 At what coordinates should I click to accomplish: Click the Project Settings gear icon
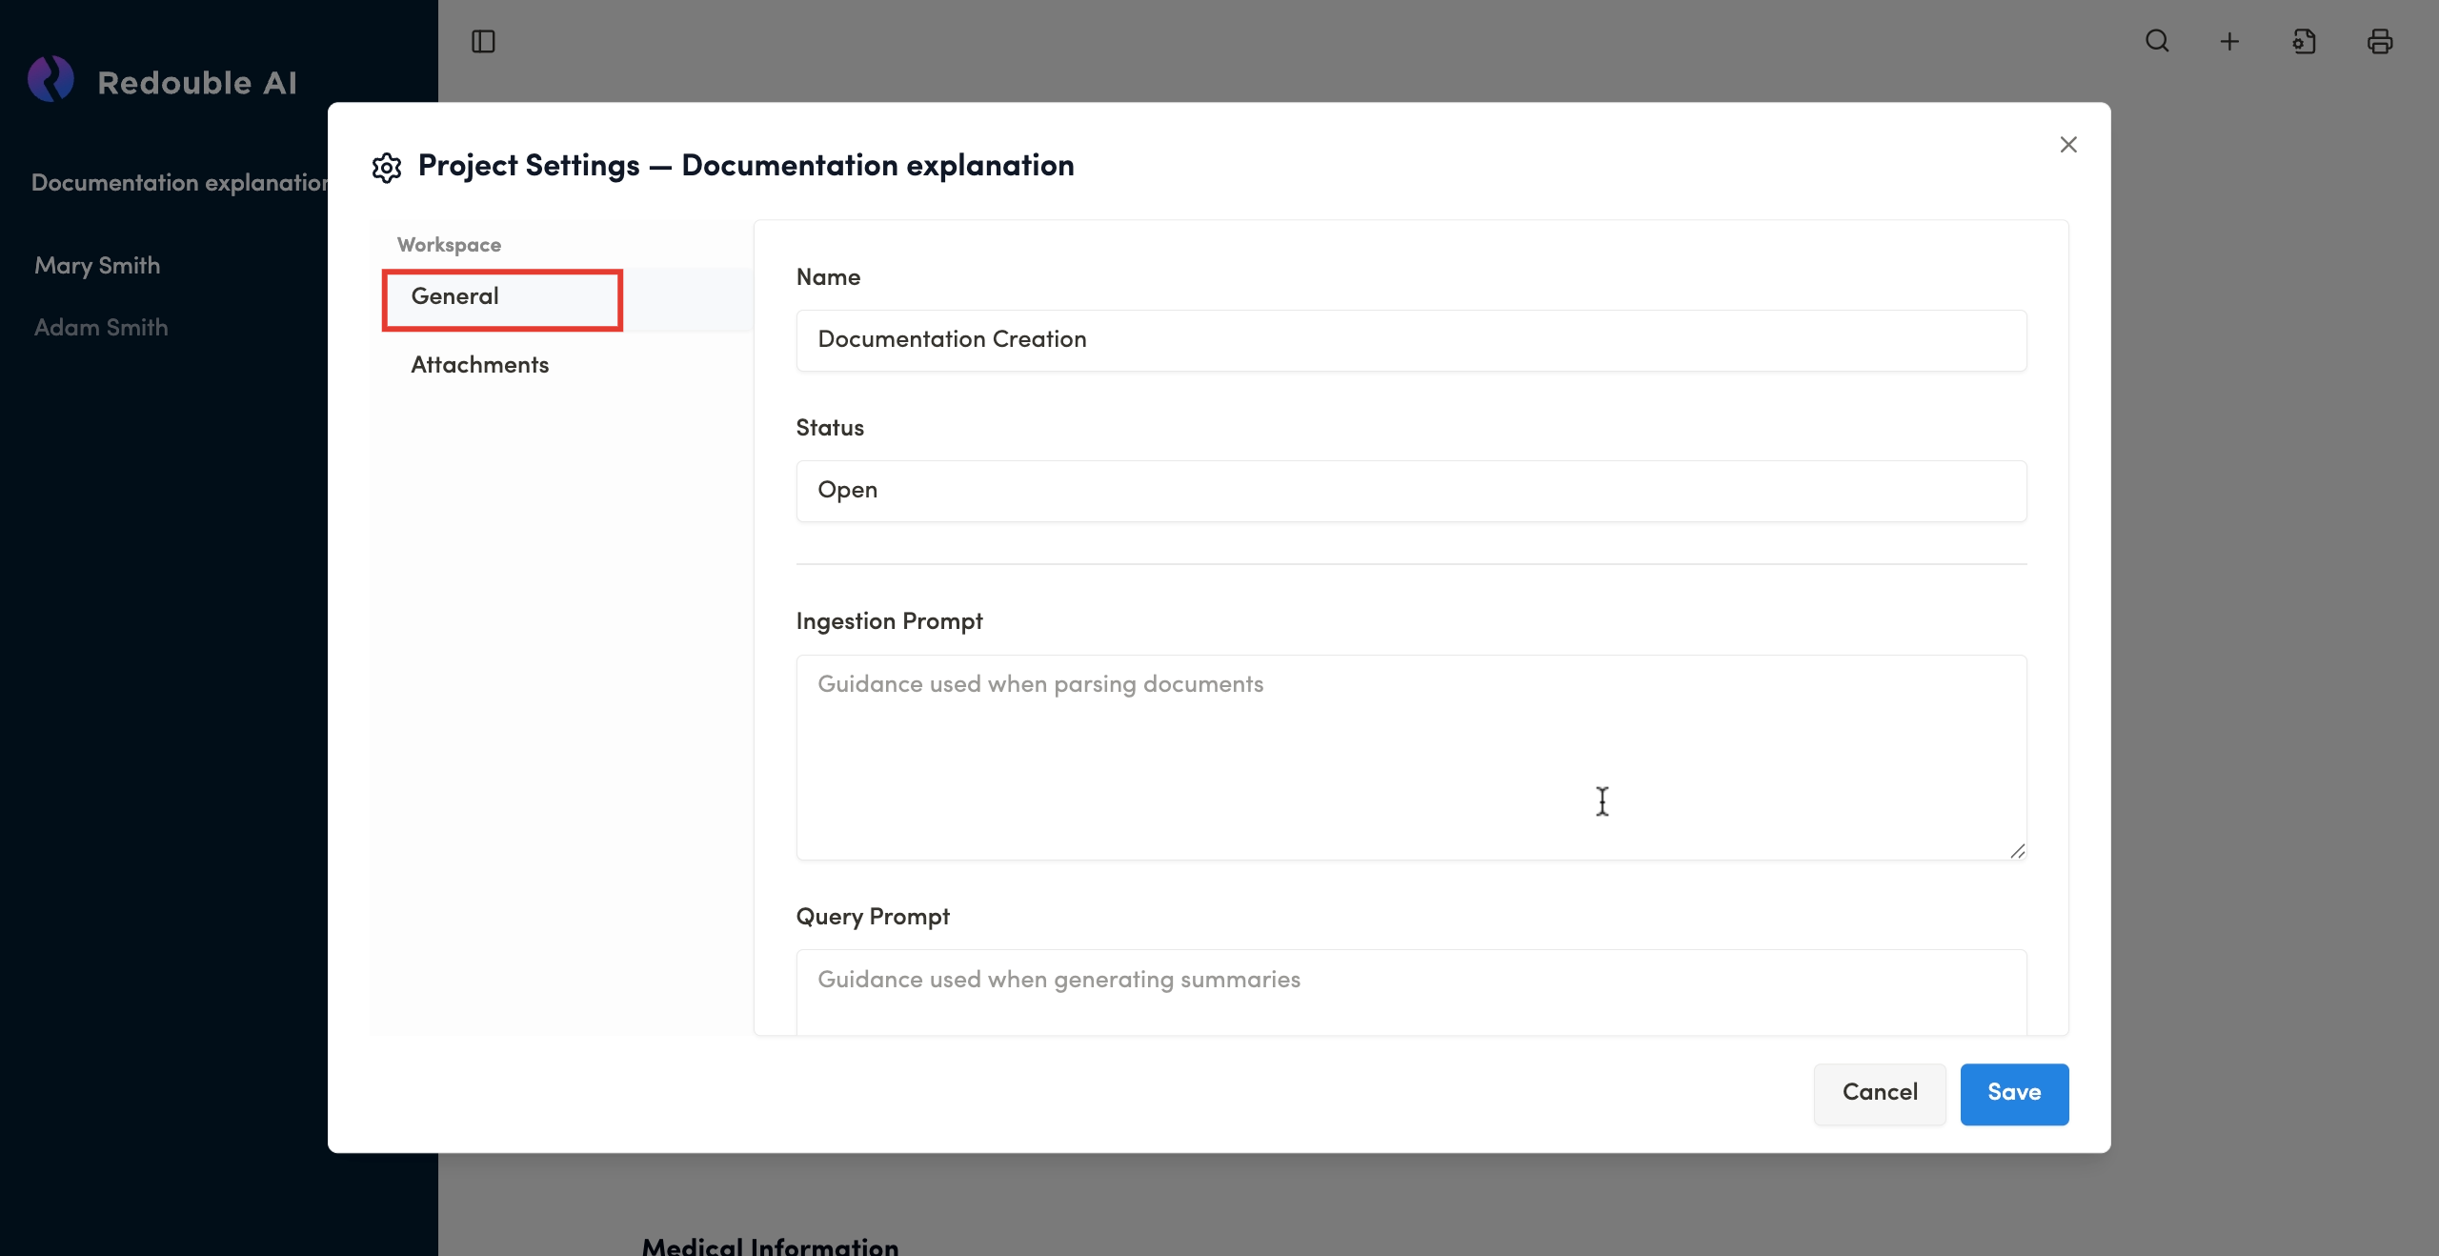coord(387,168)
